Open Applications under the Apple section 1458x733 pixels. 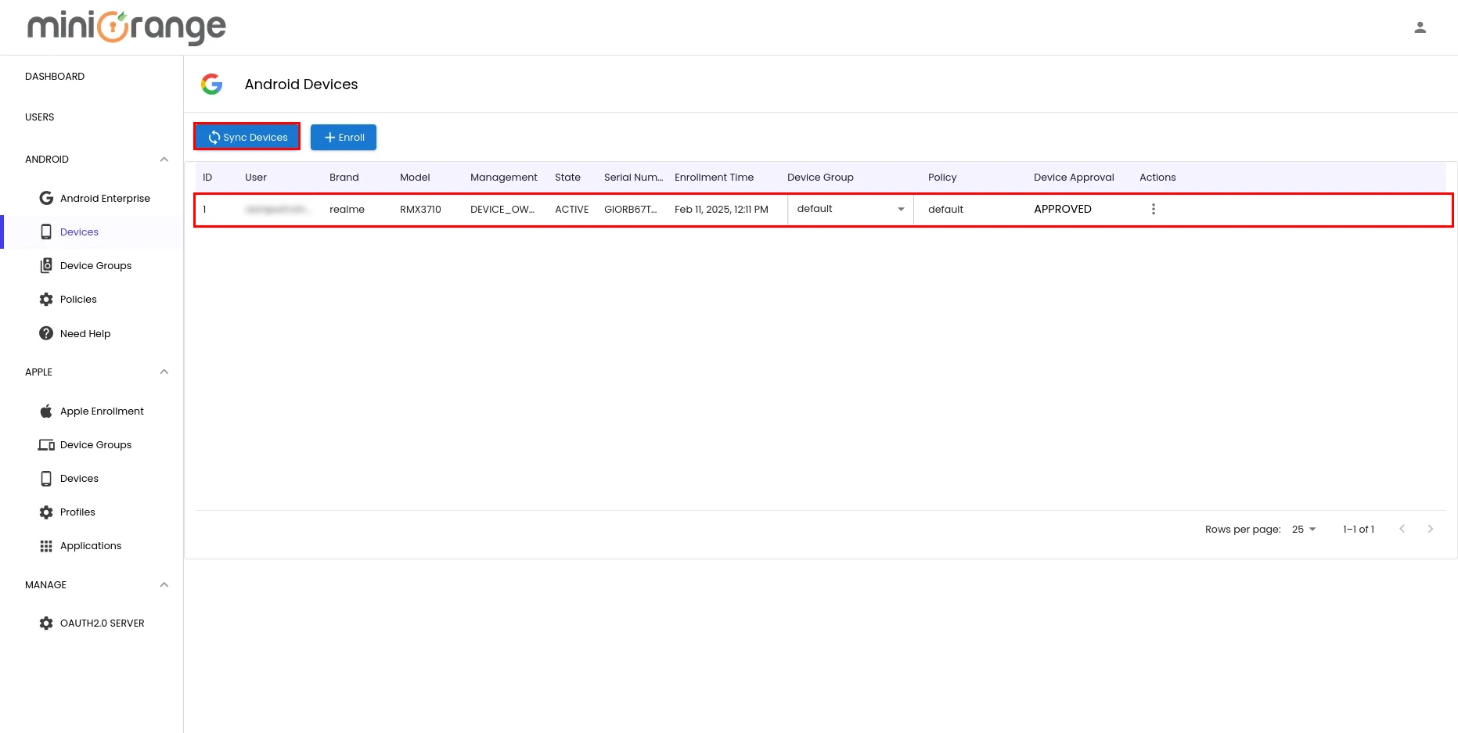(x=90, y=545)
